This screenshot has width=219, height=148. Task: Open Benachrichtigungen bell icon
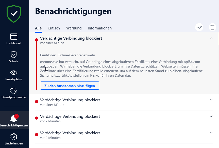(x=14, y=121)
